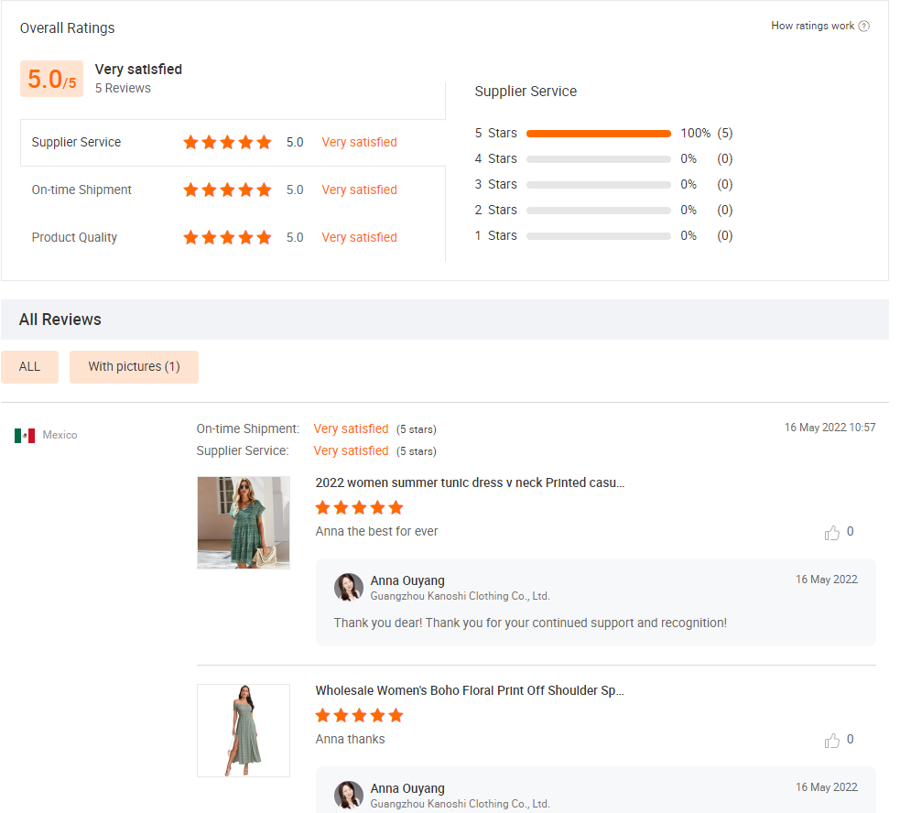
Task: Click the 4 Stars rating bar
Action: (x=599, y=159)
